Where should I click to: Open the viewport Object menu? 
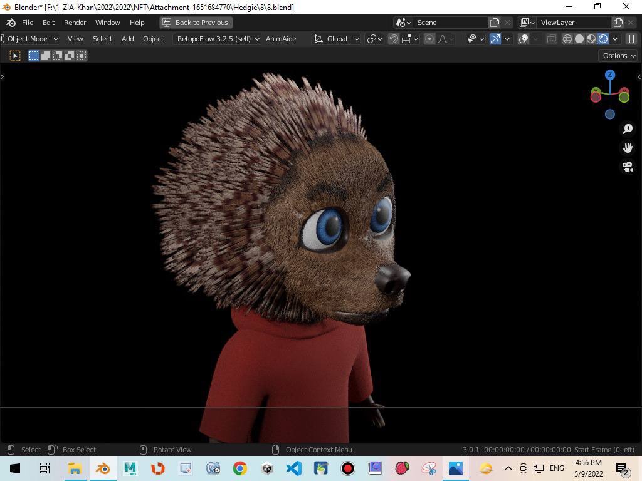tap(153, 39)
